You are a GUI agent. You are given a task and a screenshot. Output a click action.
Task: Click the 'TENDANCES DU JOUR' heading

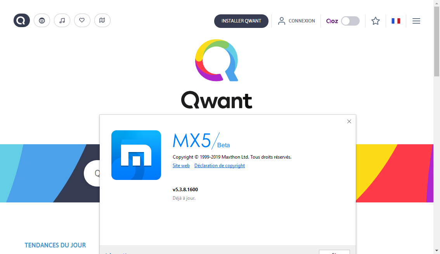click(55, 245)
